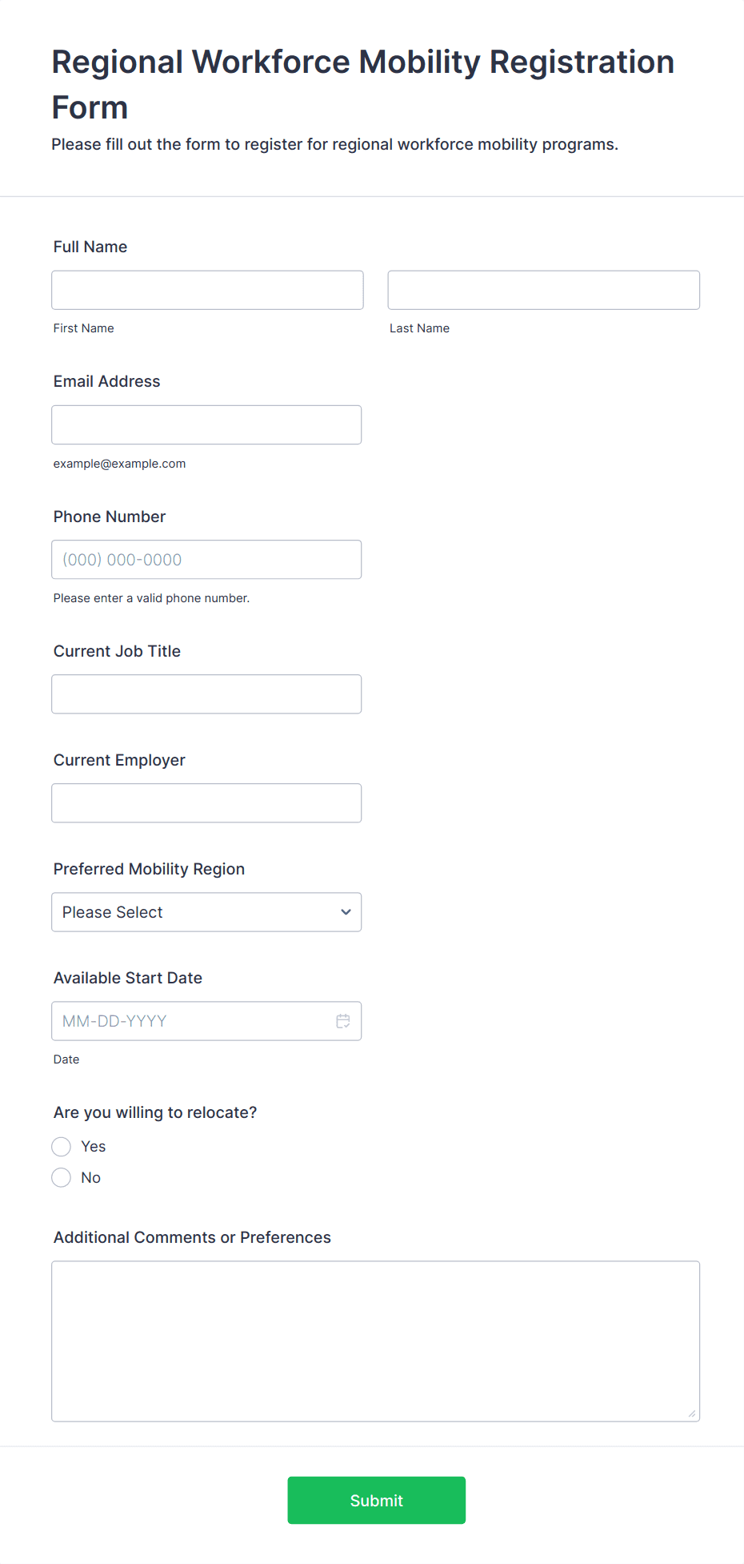Activate the Phone Number input
This screenshot has width=744, height=1564.
206,560
